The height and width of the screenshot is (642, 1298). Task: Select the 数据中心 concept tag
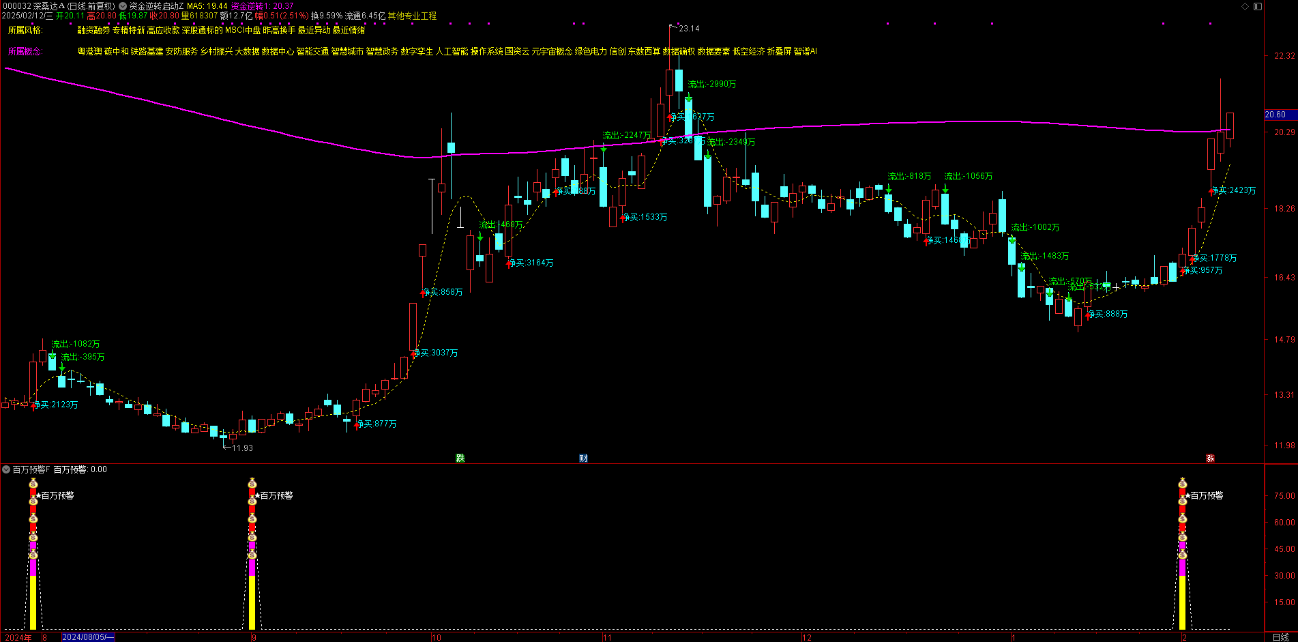[x=278, y=51]
